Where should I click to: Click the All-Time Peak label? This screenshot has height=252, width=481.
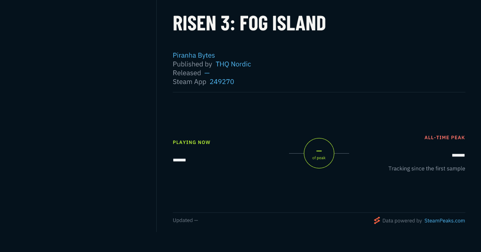click(445, 138)
